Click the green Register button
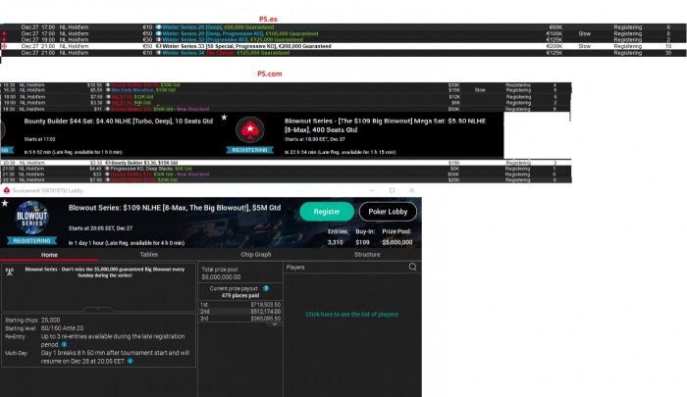 327,212
